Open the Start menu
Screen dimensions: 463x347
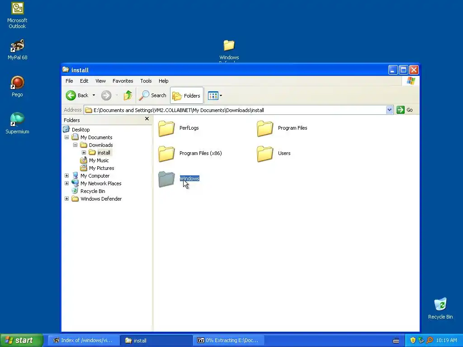coord(22,340)
